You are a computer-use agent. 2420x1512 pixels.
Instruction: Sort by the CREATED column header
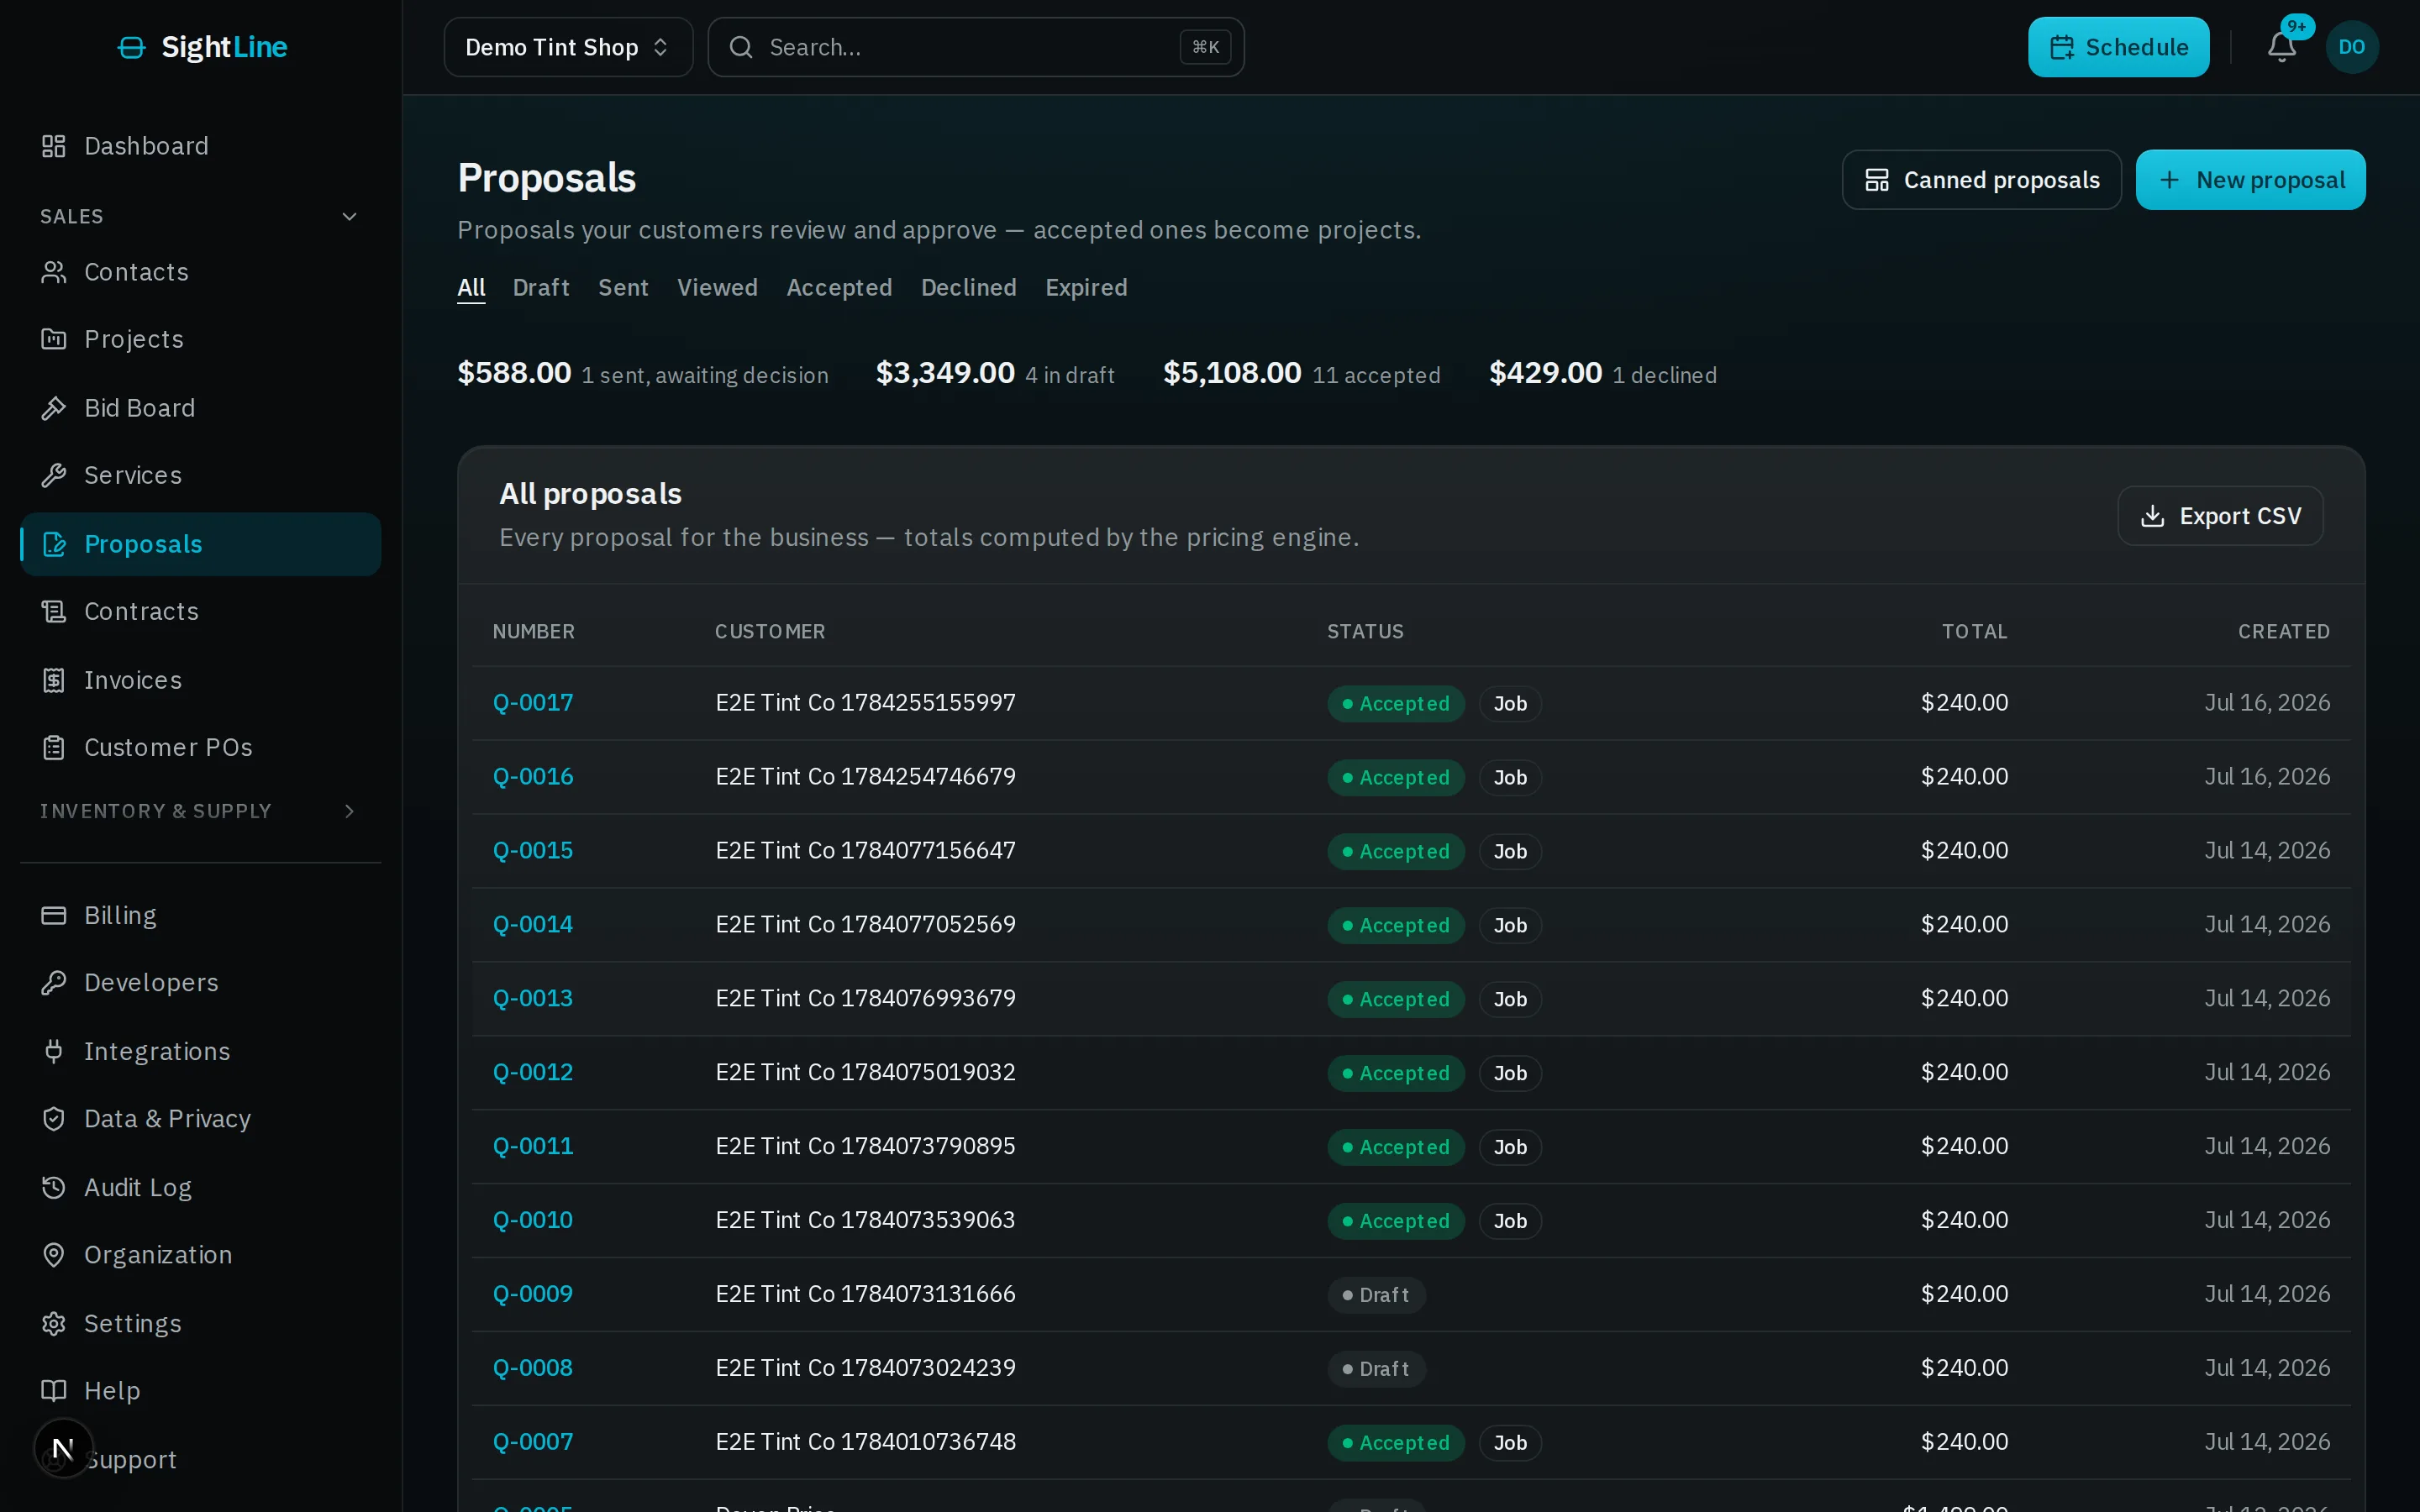(2284, 632)
